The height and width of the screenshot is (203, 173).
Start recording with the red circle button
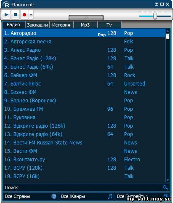click(24, 14)
